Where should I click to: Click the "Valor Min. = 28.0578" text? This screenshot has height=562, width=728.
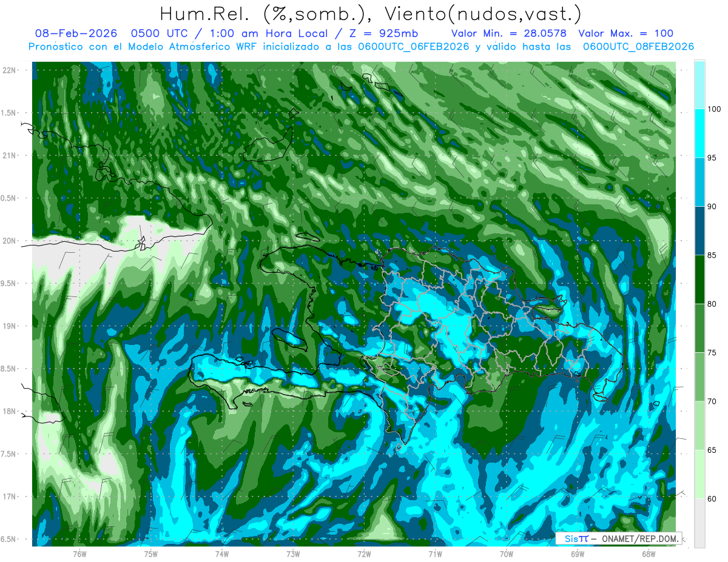(509, 33)
